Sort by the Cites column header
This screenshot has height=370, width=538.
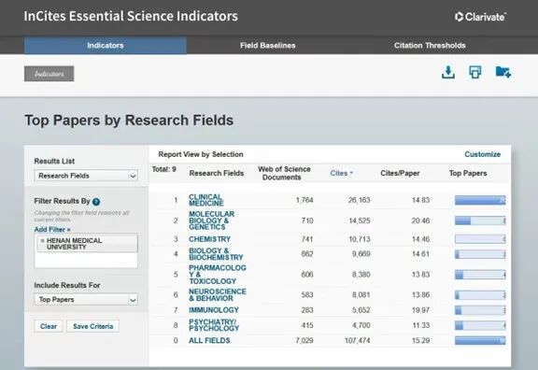click(x=341, y=174)
